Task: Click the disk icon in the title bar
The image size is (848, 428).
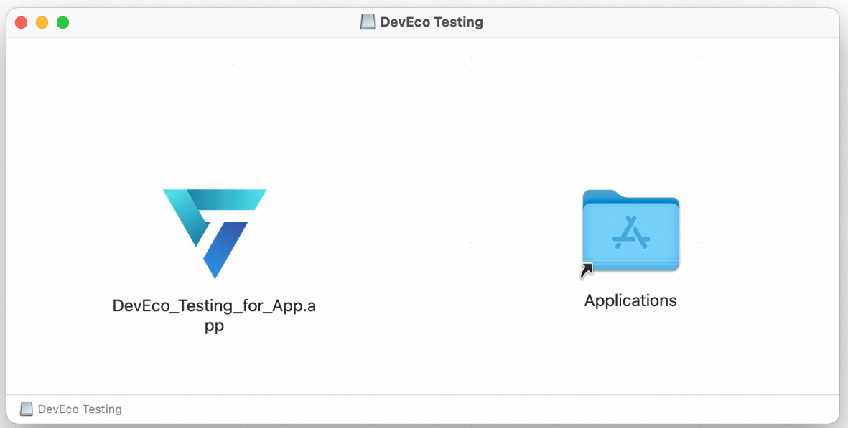Action: coord(368,22)
